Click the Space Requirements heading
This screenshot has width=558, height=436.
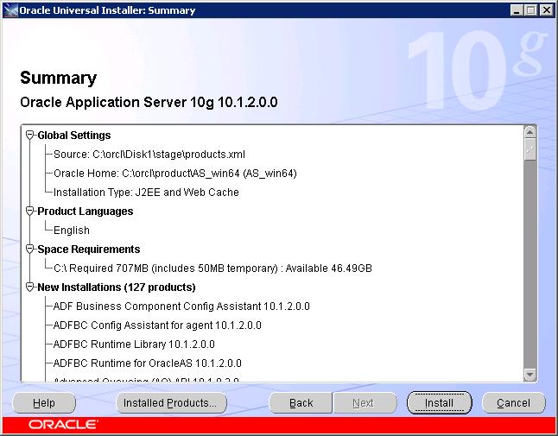pyautogui.click(x=89, y=249)
